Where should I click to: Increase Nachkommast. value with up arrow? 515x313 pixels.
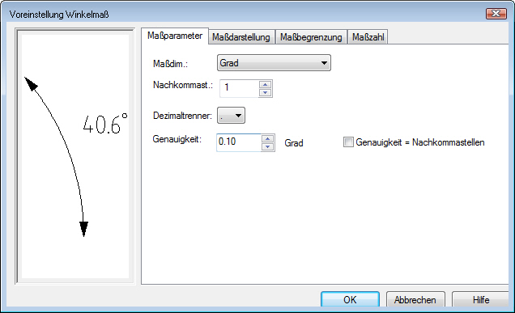pos(265,85)
